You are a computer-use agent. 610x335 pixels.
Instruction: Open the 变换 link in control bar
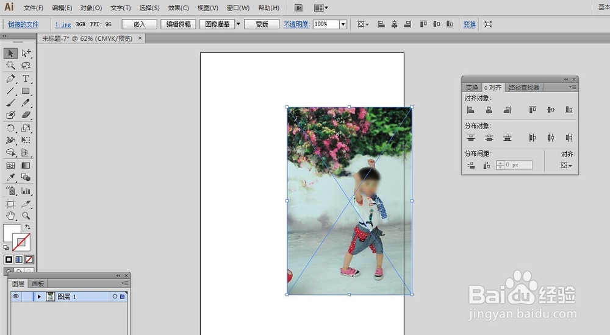pos(470,24)
